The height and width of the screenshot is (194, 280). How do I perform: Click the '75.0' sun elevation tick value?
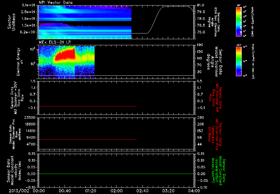point(201,32)
